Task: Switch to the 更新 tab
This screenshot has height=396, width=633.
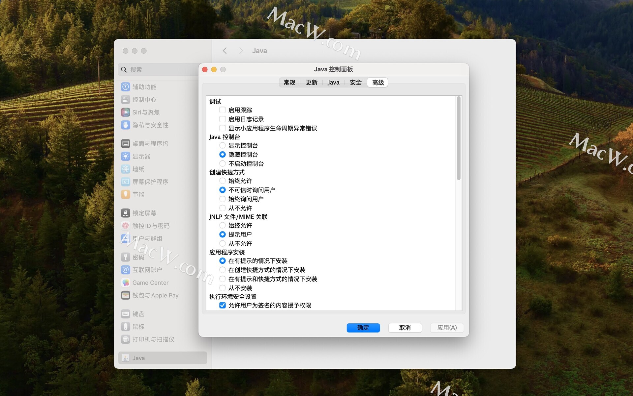Action: coord(312,83)
